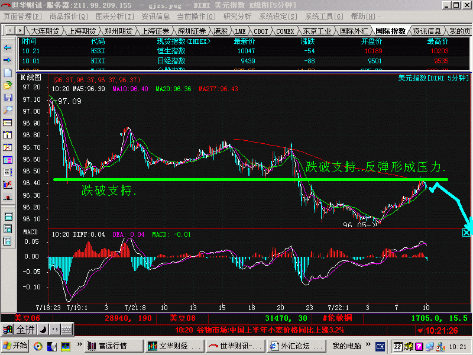Open the 页面管理[P] menu
The image size is (473, 355).
pyautogui.click(x=22, y=17)
